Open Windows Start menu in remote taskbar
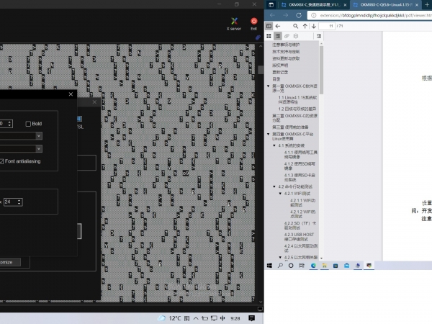Screen dimensions: 432x324 pyautogui.click(x=269, y=266)
